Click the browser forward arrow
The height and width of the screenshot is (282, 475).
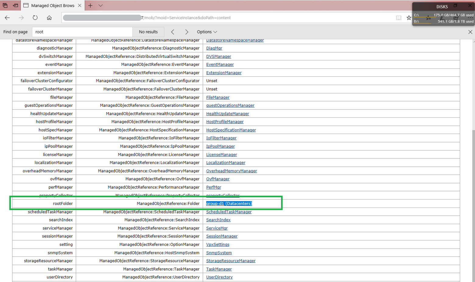[x=21, y=18]
